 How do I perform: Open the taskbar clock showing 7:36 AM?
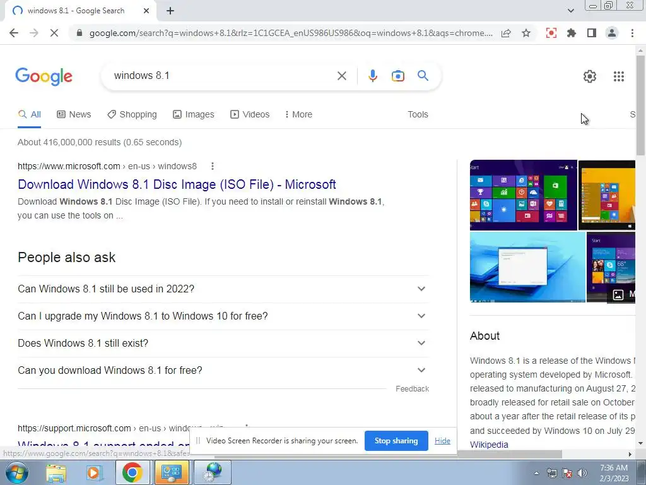coord(614,473)
